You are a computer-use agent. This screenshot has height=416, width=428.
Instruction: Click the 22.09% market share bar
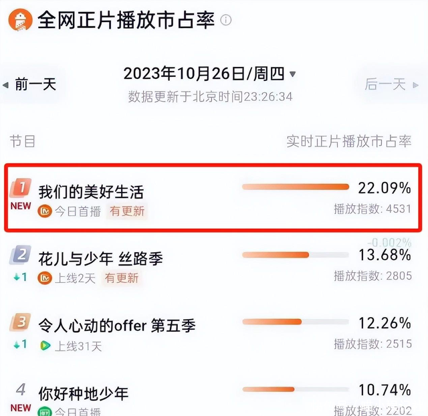click(x=296, y=187)
